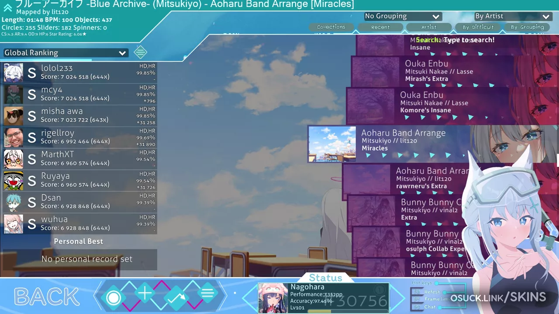Focus the 'Type to search!' search field
This screenshot has width=559, height=314.
click(455, 40)
